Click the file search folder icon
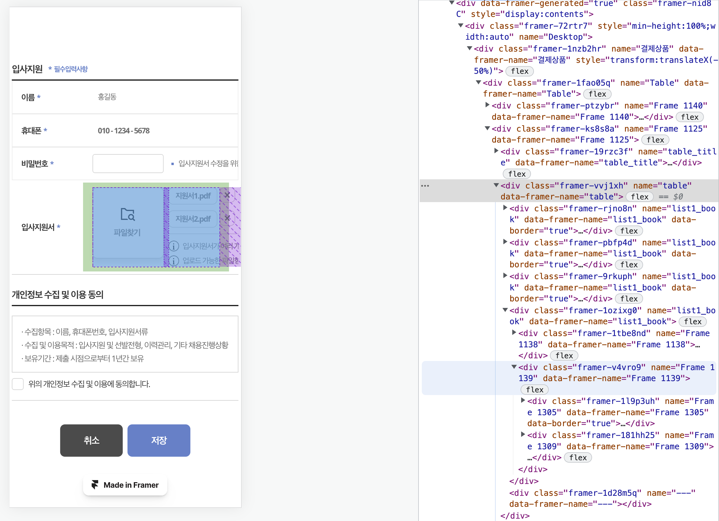 (128, 215)
